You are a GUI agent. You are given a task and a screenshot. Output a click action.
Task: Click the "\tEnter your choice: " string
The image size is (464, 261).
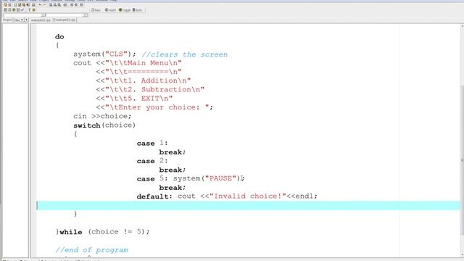[x=157, y=107]
